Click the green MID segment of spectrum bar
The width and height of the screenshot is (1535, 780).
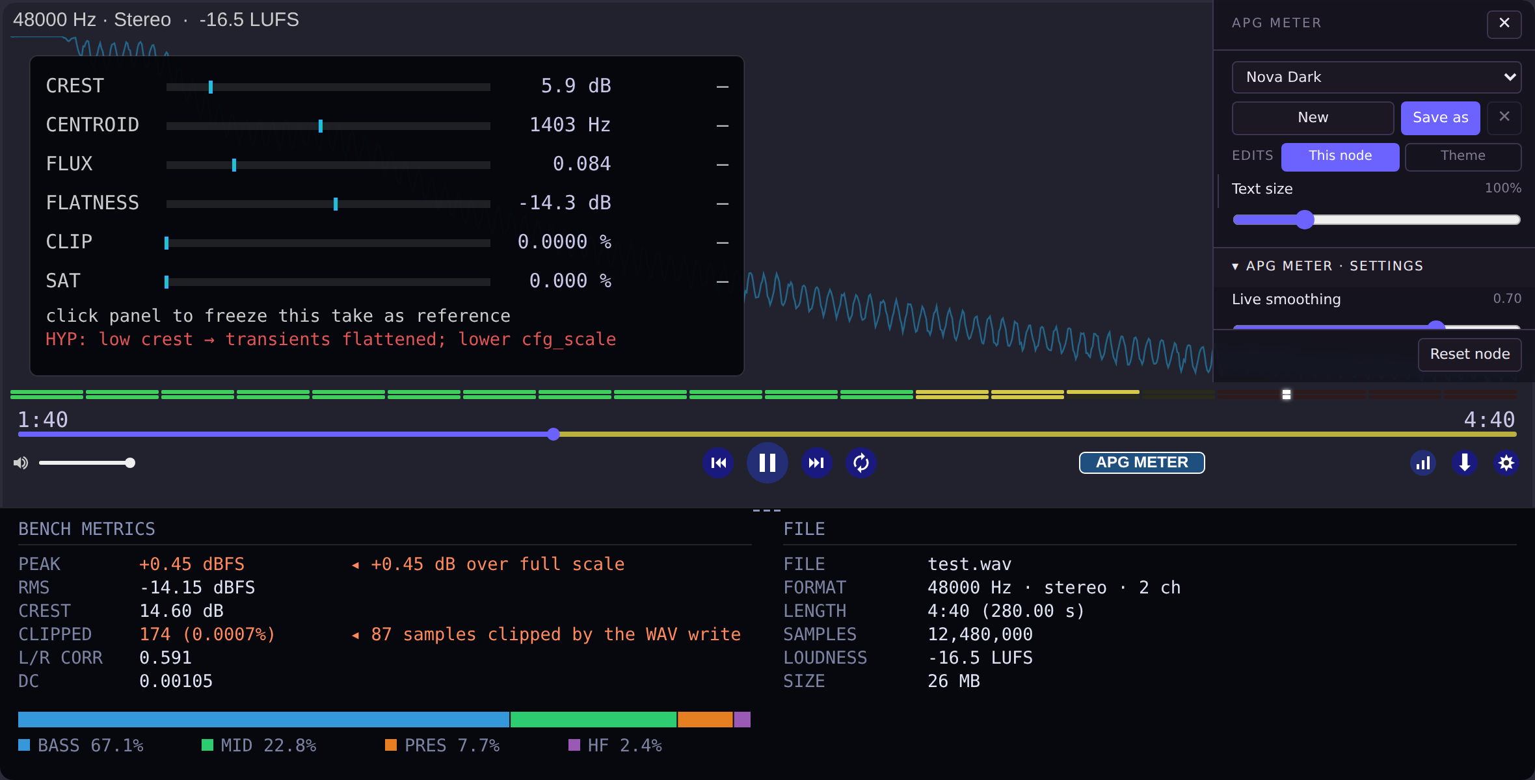593,720
